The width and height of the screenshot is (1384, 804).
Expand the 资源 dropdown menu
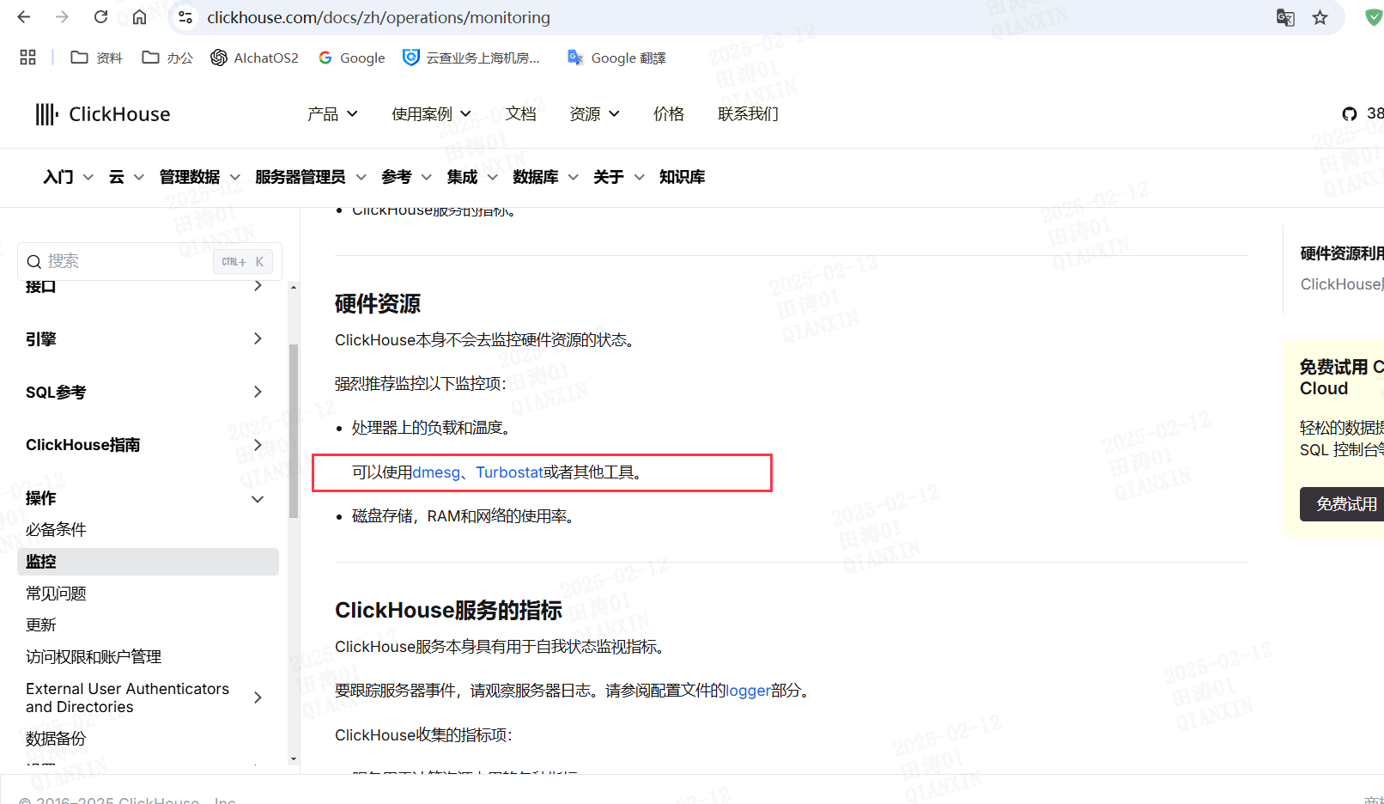(x=594, y=113)
